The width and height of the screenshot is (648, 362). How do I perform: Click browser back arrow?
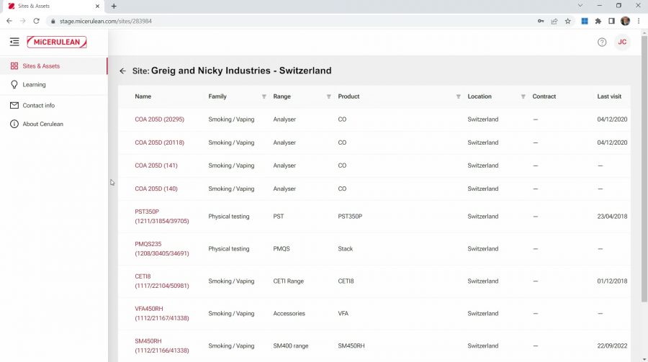tap(9, 21)
